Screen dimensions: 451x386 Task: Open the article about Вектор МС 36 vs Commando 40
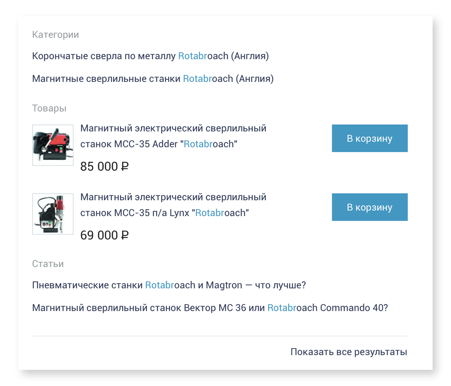pos(210,308)
